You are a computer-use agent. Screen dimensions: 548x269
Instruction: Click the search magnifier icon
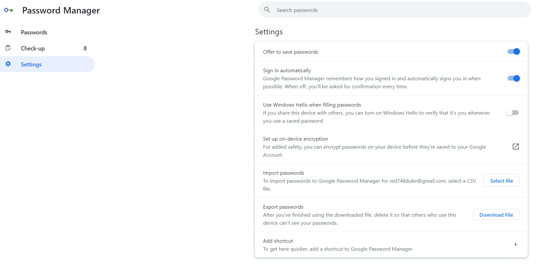click(x=267, y=10)
